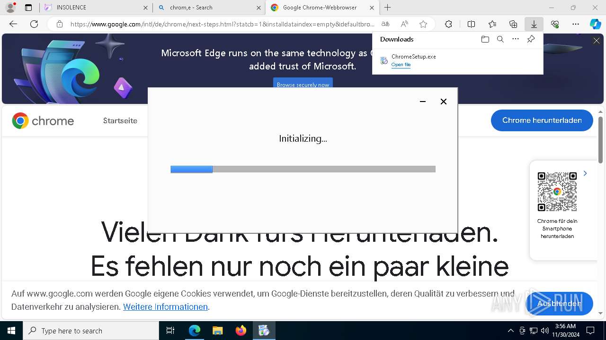Click the Open file link
The image size is (606, 340).
tap(401, 65)
